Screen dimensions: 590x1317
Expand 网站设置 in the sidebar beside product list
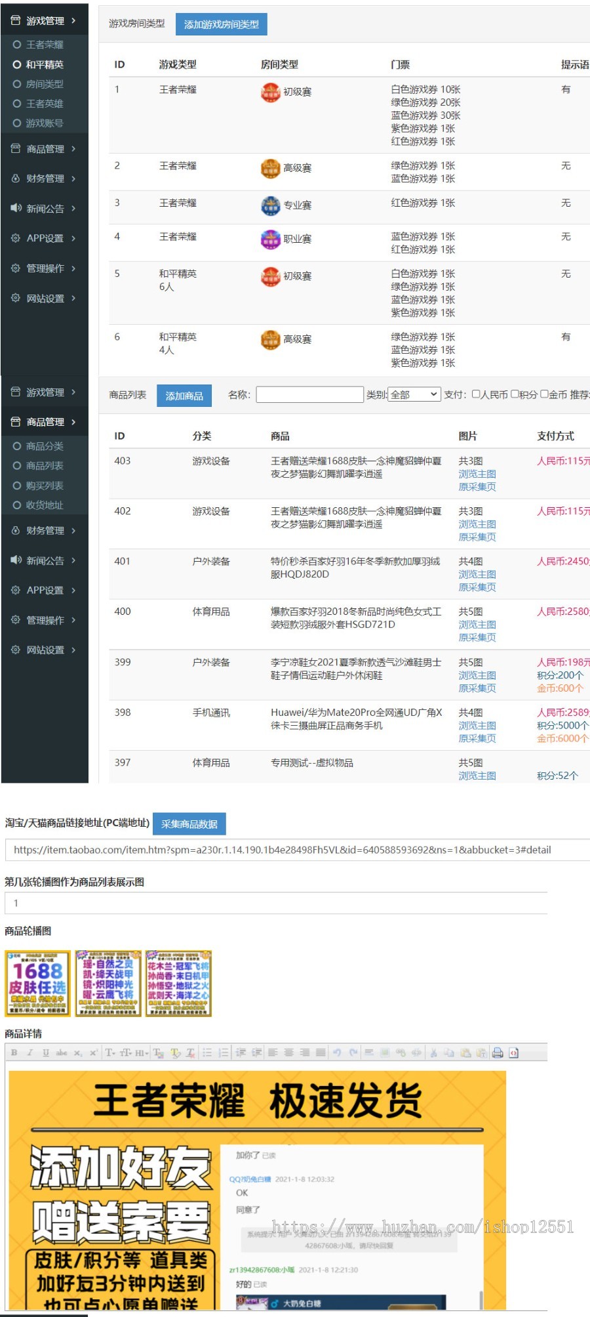(44, 650)
